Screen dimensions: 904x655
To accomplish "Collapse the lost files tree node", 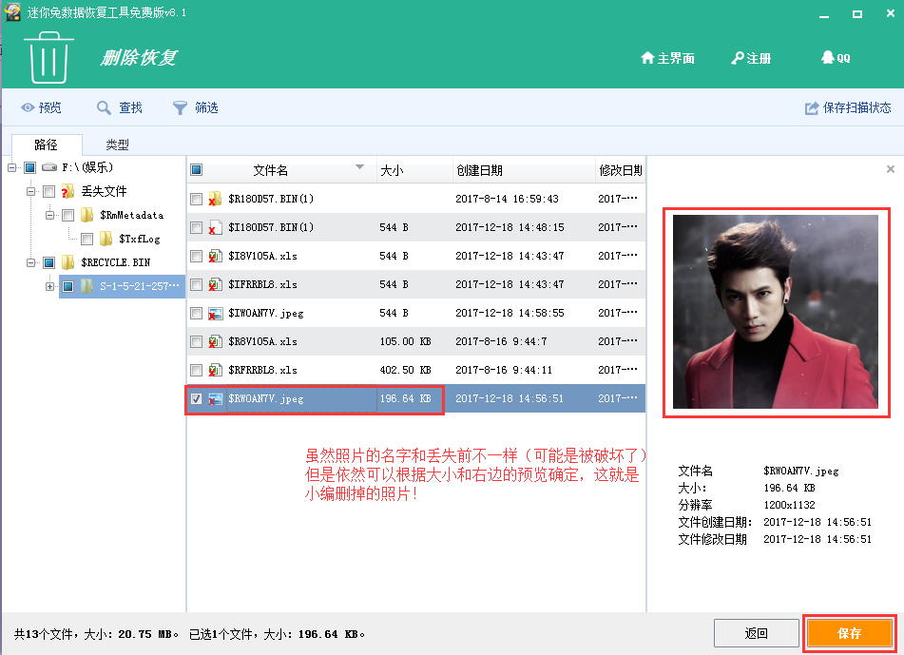I will tap(30, 191).
